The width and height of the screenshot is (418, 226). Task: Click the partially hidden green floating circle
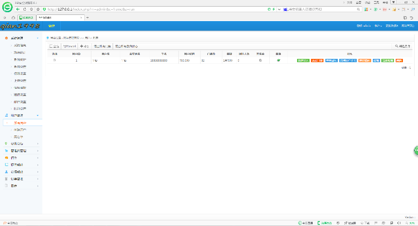(416, 150)
